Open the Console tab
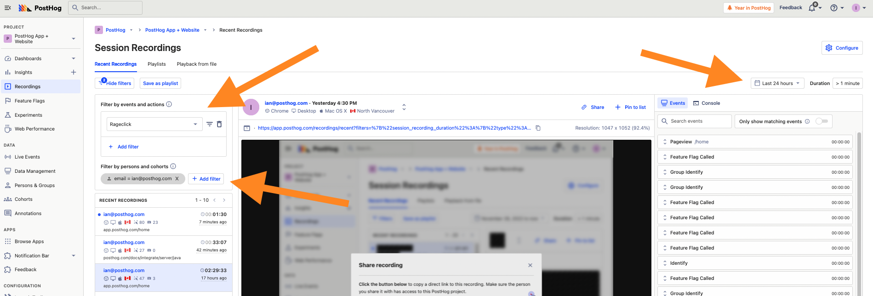This screenshot has height=296, width=873. point(707,103)
